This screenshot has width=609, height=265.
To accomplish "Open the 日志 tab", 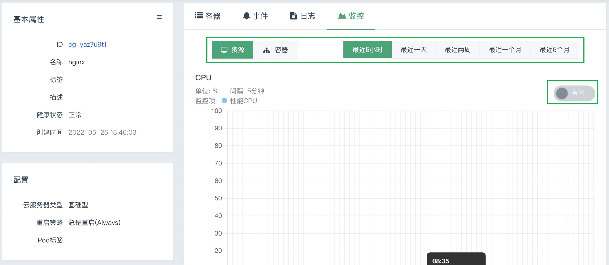I will (x=303, y=16).
